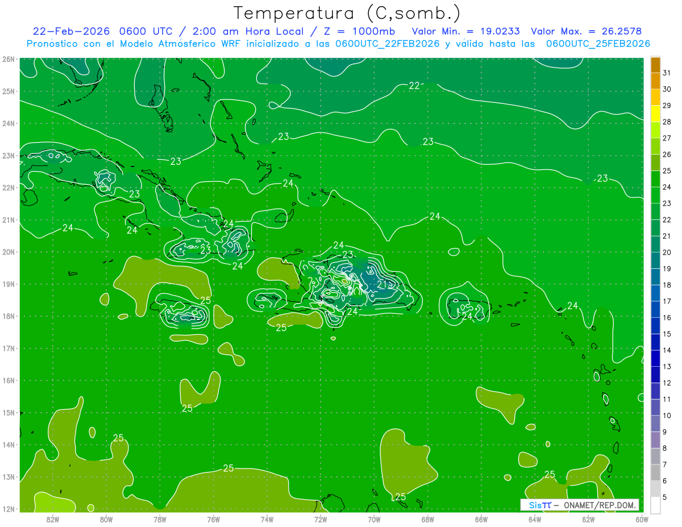Click the 60W longitude axis label
This screenshot has height=527, width=682.
642,519
